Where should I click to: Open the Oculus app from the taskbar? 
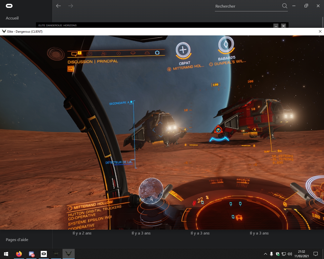click(x=44, y=254)
